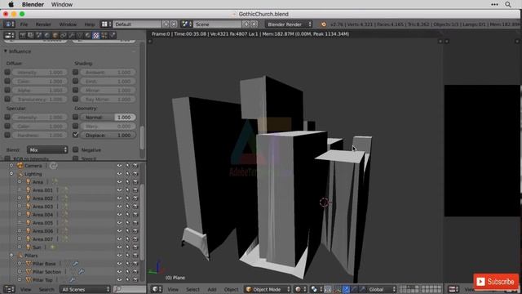
Task: Toggle visibility eye for Sun
Action: 119,247
